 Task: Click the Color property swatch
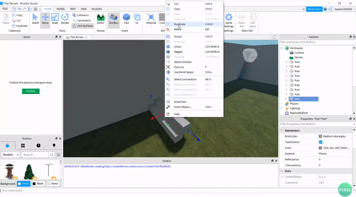(x=320, y=148)
